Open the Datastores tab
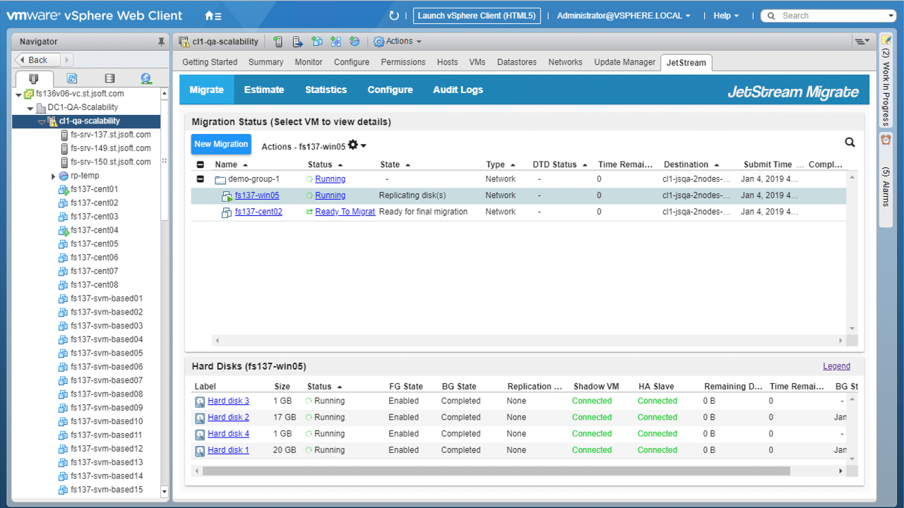 [517, 62]
